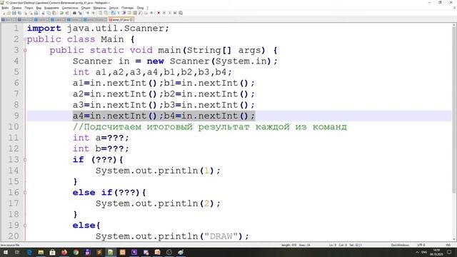Screen dimensions: 457x257
Task: Create a new file with the New toolbar icon
Action: (x=4, y=13)
